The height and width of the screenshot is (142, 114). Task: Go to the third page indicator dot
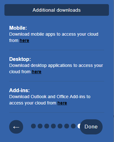pyautogui.click(x=47, y=126)
